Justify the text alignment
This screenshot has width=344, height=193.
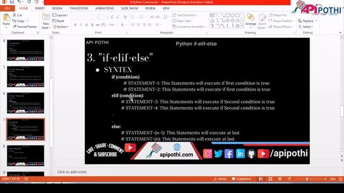[150, 25]
